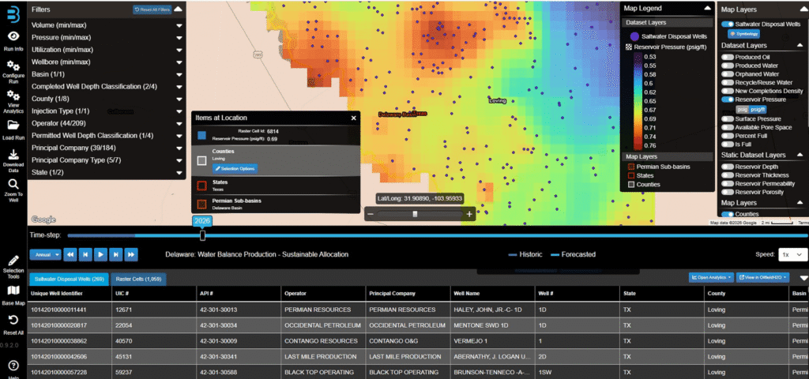Click the Base Map icon

[13, 291]
